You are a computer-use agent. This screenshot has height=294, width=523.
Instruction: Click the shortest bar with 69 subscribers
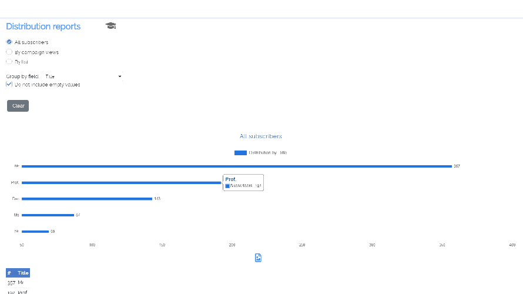coord(35,231)
